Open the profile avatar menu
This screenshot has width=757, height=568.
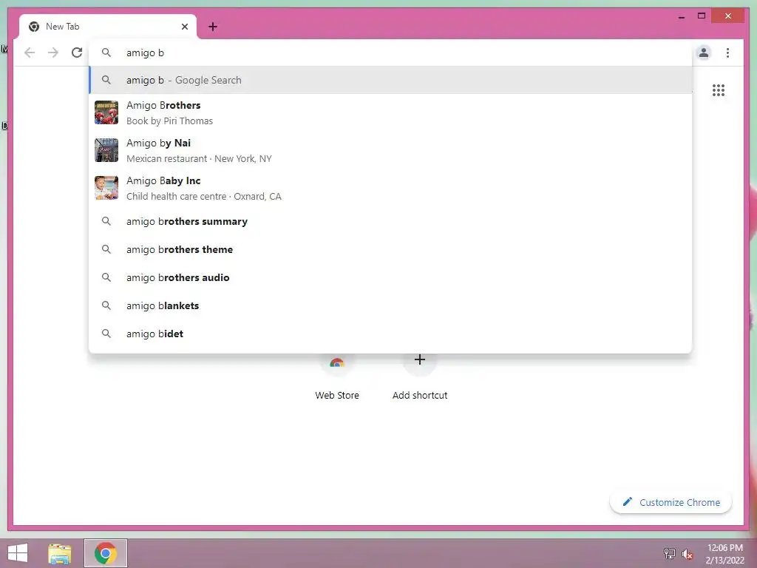704,53
